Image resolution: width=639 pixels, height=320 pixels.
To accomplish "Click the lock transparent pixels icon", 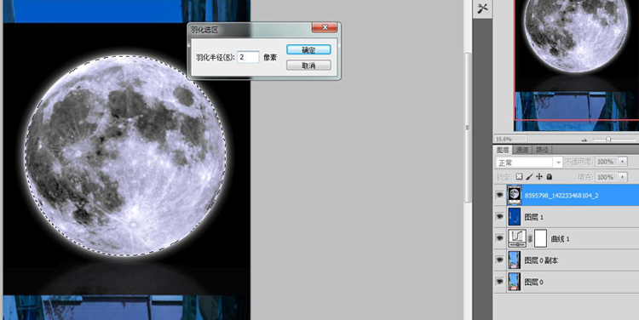I will [519, 177].
